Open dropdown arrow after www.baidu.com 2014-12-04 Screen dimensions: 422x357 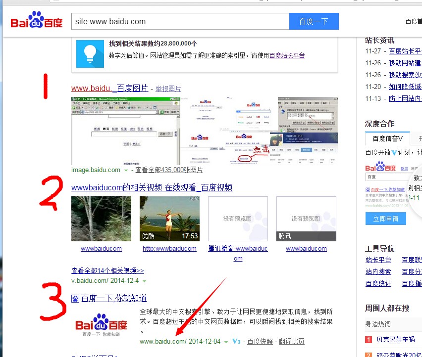[226, 342]
